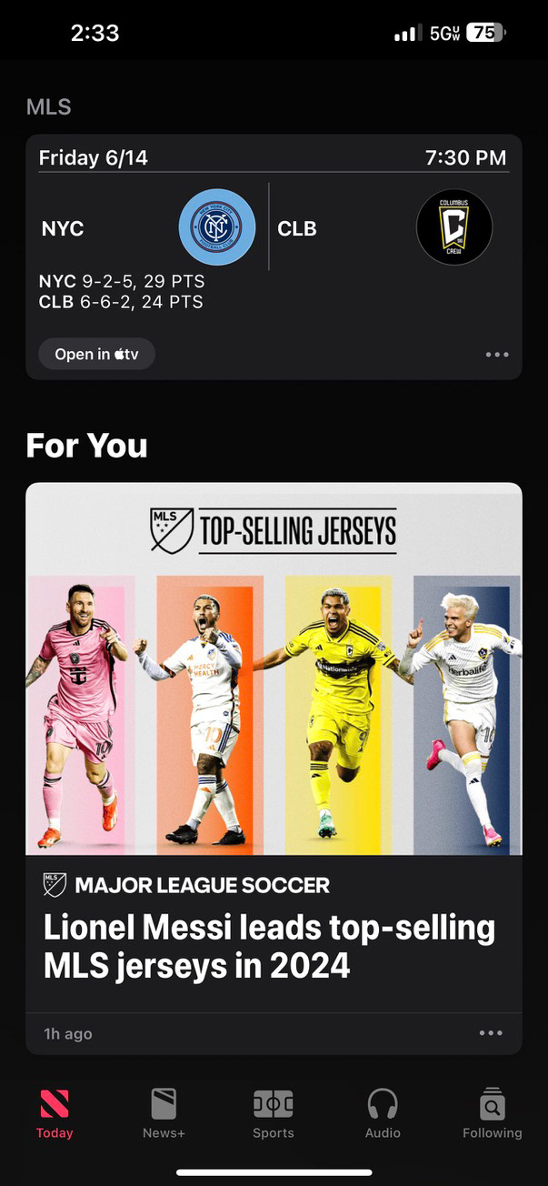548x1186 pixels.
Task: Open the News+ tab
Action: point(164,1114)
